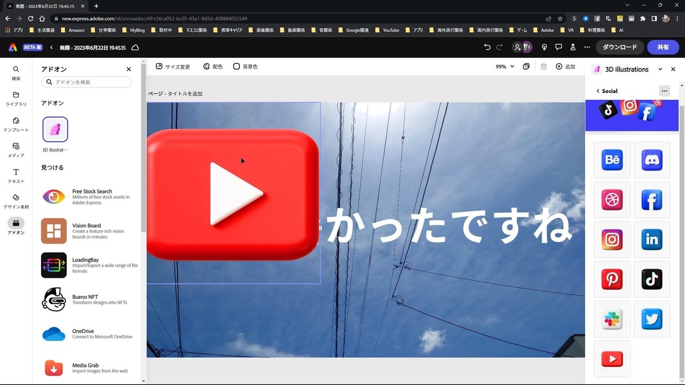Click the ダウンロード (Download) button
Screen dimensions: 685x385
click(620, 47)
